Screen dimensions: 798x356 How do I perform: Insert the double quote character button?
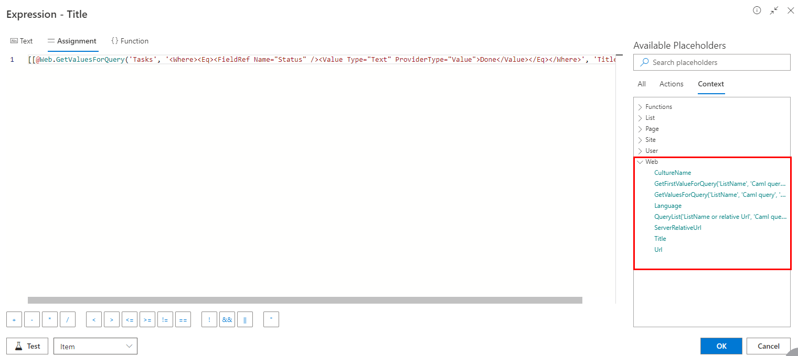[x=271, y=319]
